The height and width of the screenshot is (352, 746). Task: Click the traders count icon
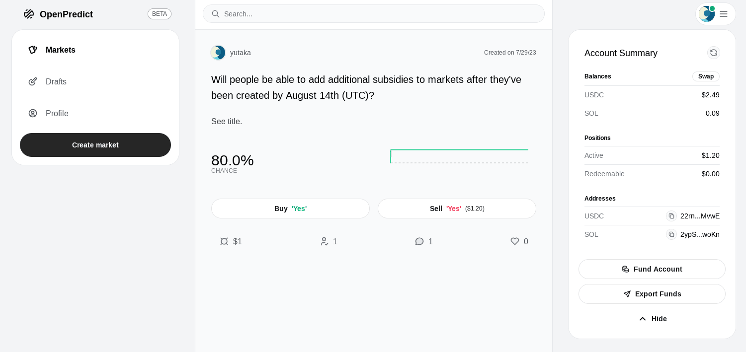click(x=325, y=241)
